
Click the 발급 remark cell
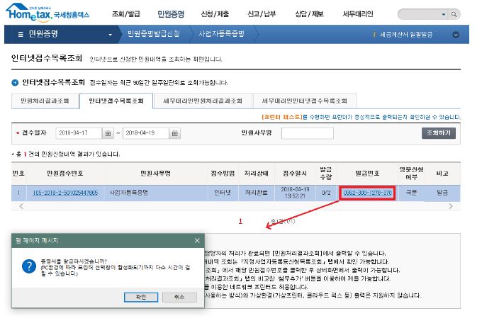pos(442,193)
